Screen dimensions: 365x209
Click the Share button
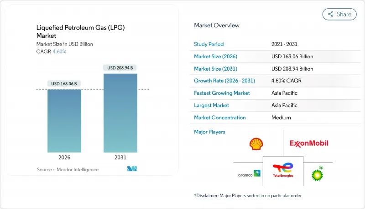339,14
